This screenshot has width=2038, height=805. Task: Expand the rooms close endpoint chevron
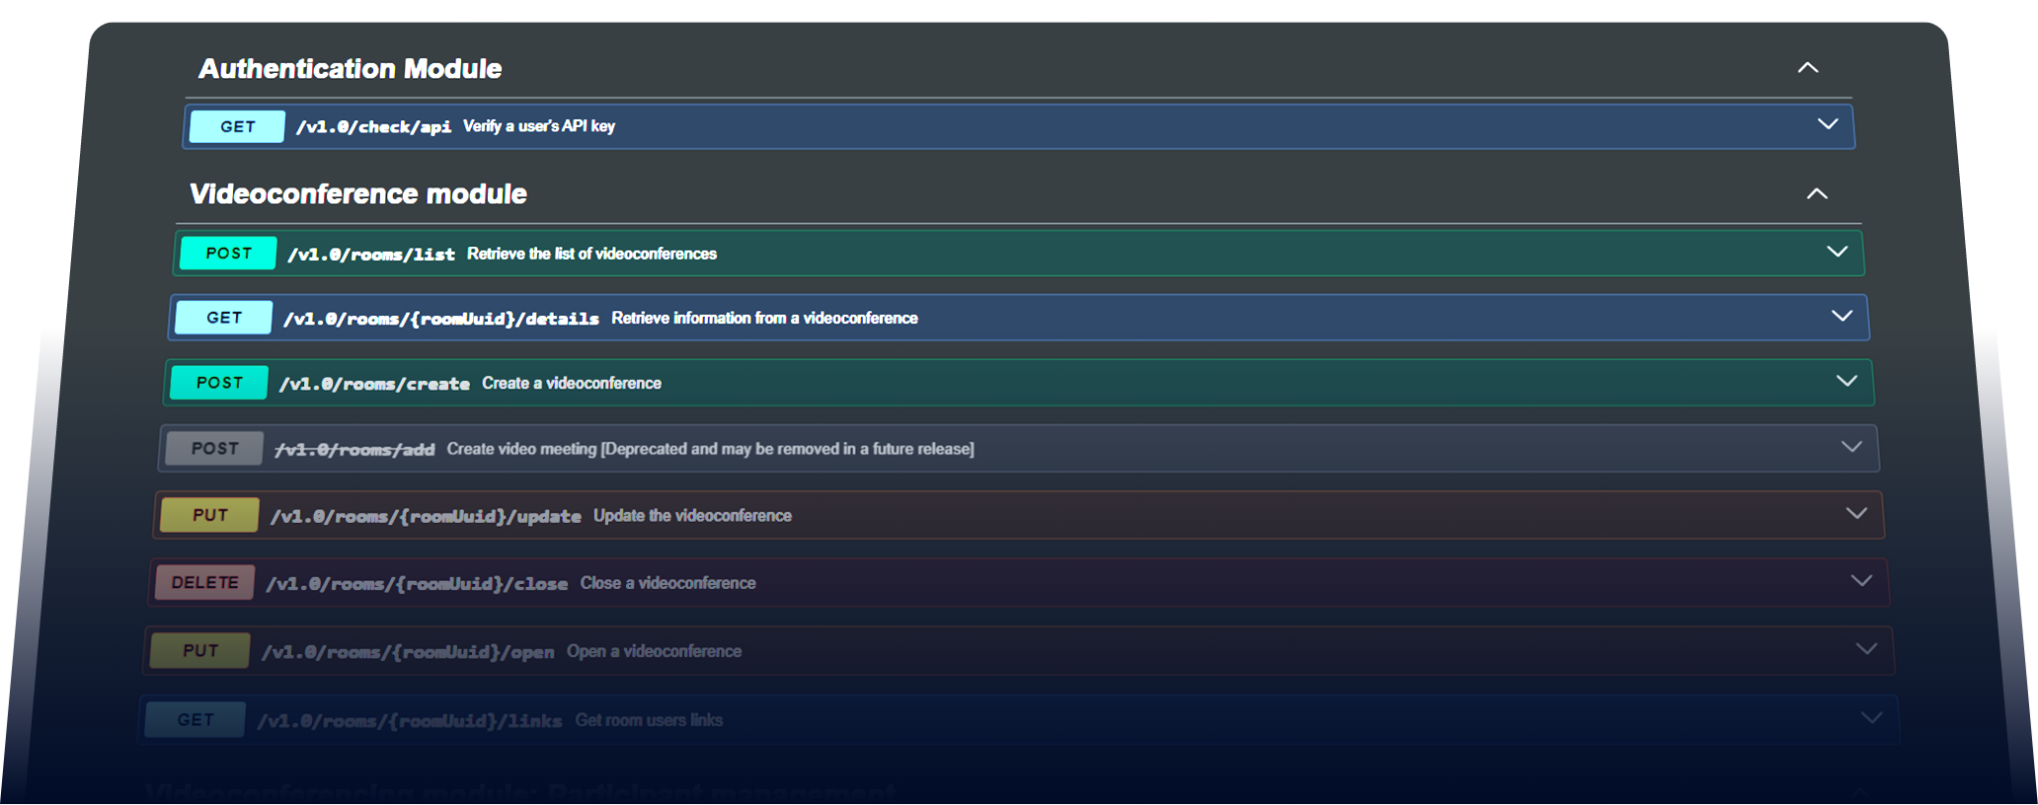point(1861,580)
